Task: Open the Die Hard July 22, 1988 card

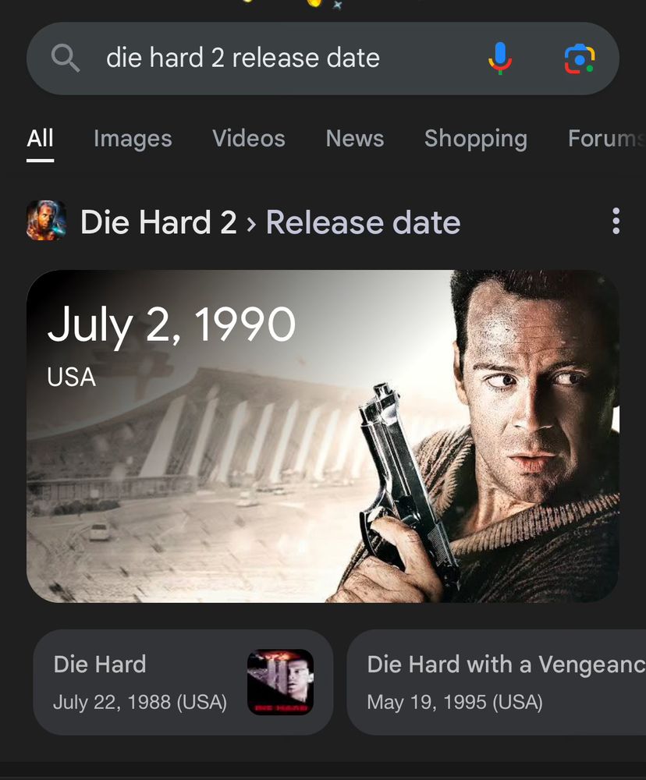Action: coord(183,682)
